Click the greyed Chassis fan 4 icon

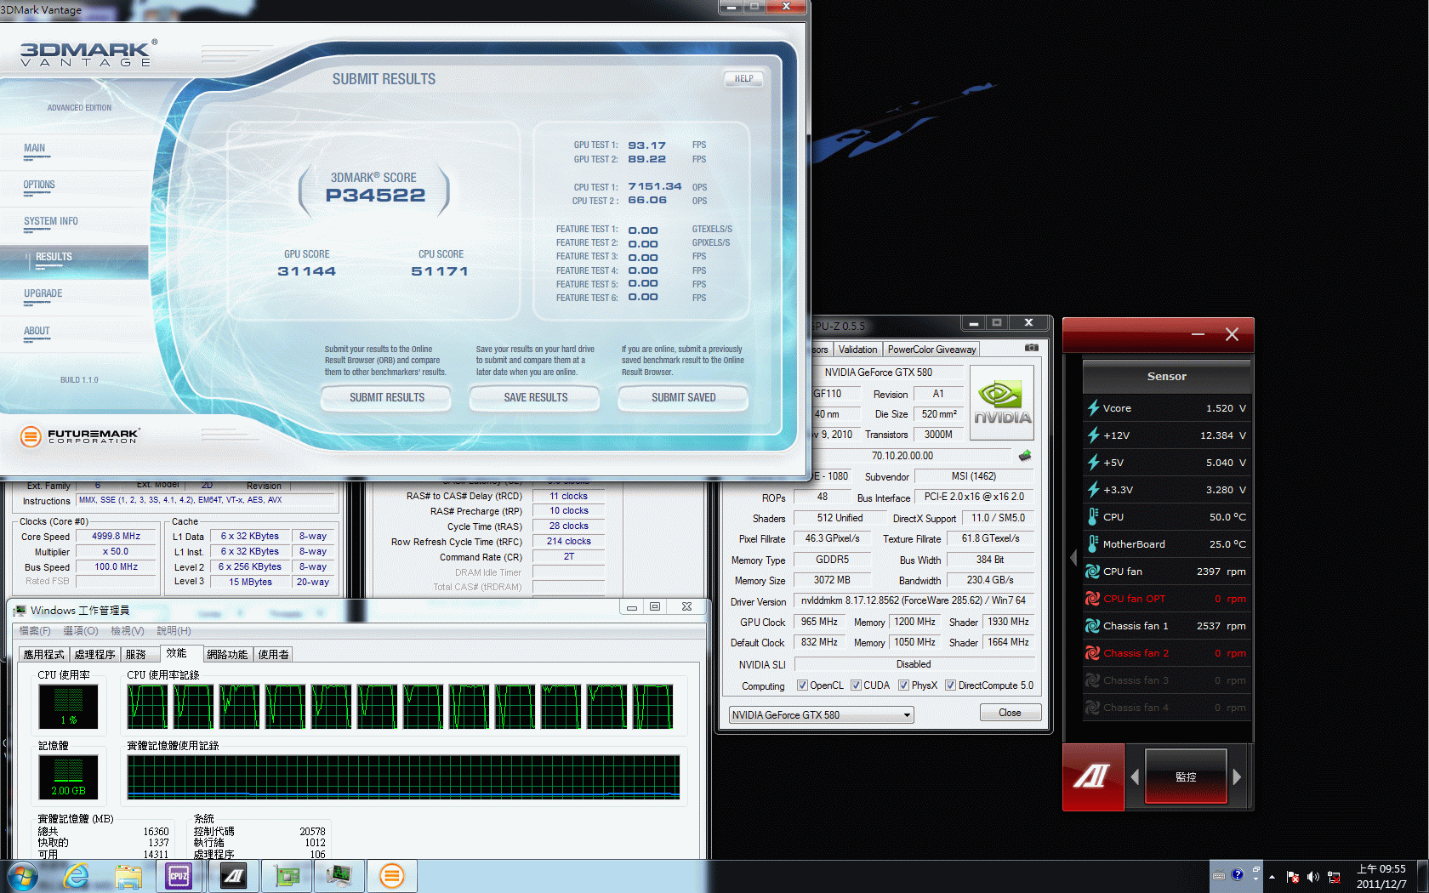[x=1093, y=708]
